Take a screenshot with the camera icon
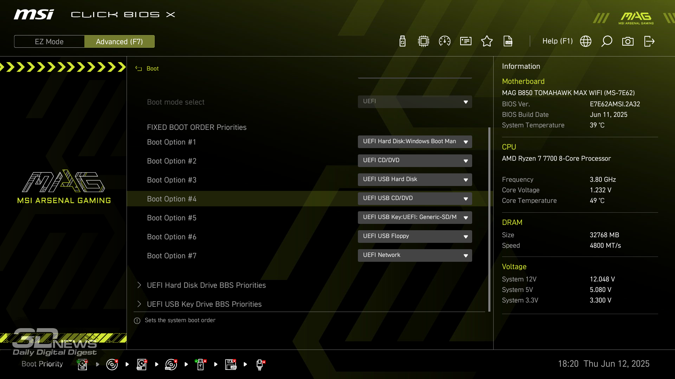The height and width of the screenshot is (379, 675). pos(628,41)
